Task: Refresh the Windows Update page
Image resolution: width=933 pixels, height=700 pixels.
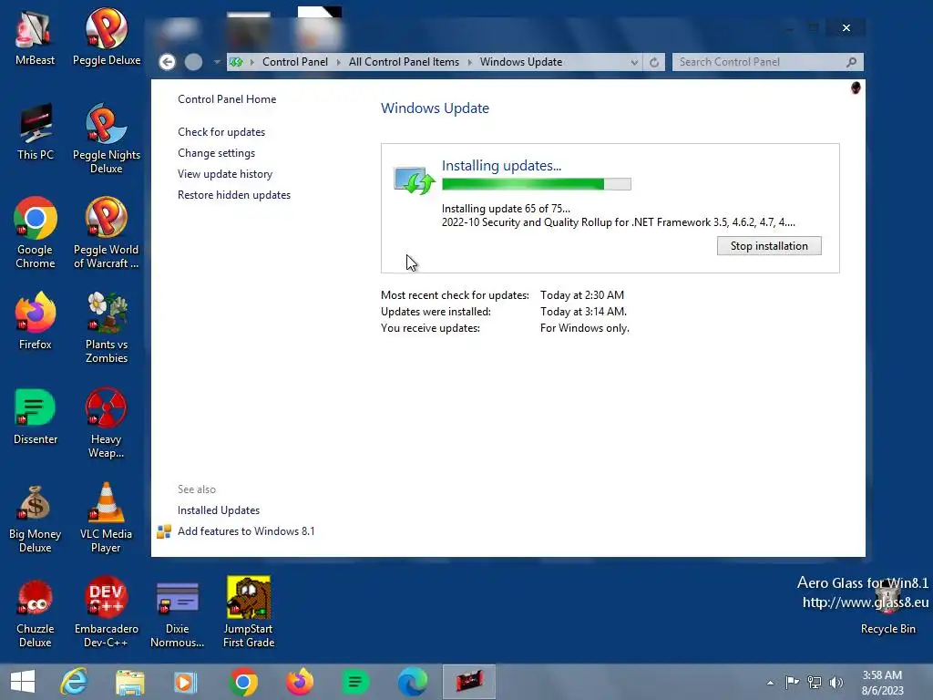Action: [x=654, y=62]
